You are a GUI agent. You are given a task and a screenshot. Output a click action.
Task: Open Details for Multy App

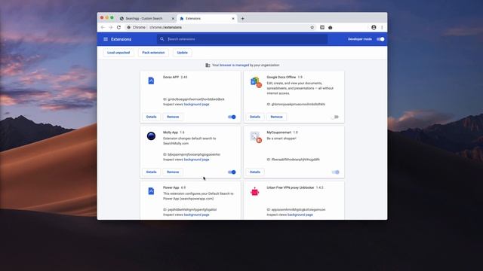151,172
